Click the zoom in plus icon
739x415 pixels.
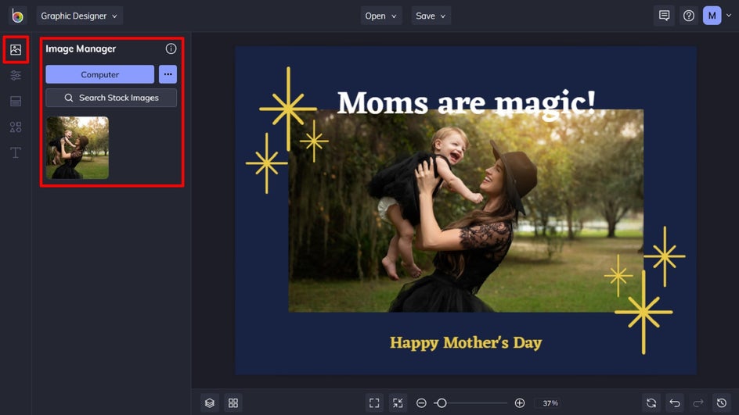520,403
